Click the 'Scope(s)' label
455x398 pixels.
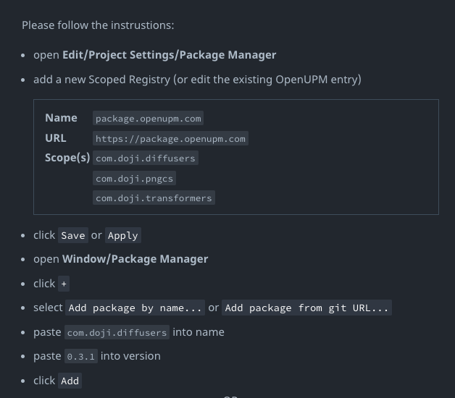point(67,158)
